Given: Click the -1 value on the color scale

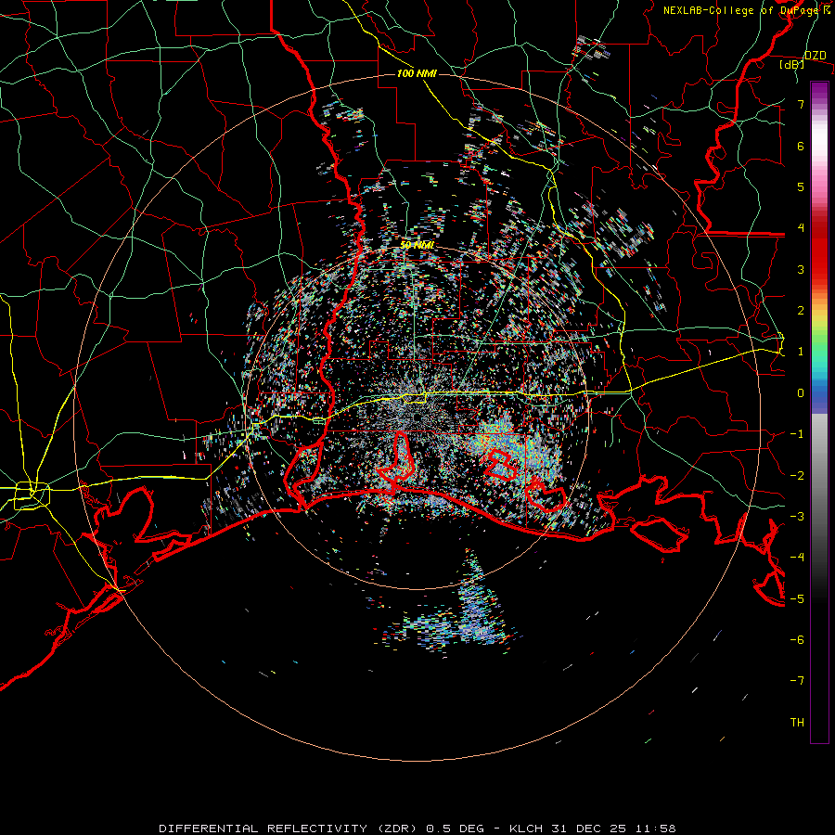Looking at the screenshot, I should (797, 434).
